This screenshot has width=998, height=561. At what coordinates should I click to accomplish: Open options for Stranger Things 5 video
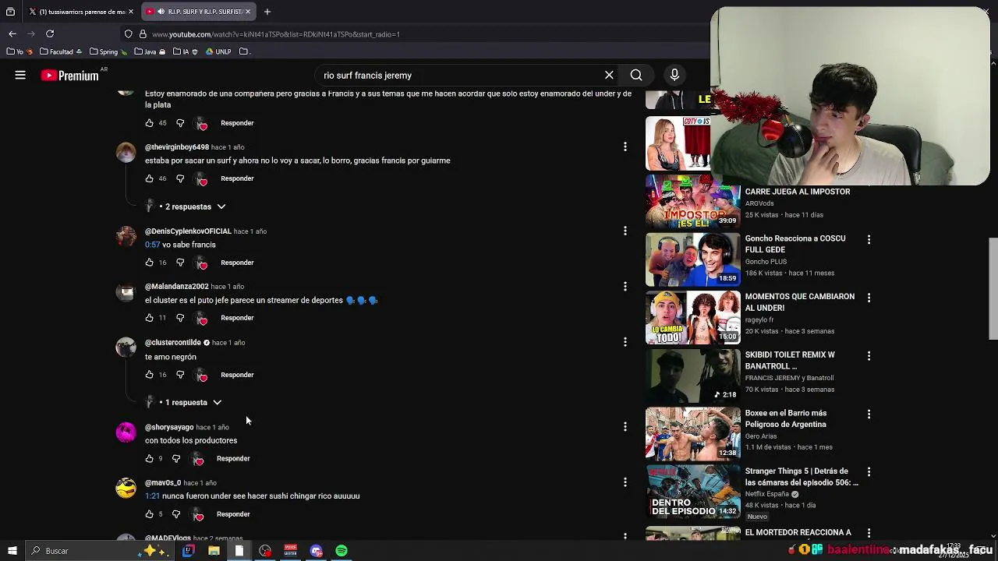click(869, 472)
